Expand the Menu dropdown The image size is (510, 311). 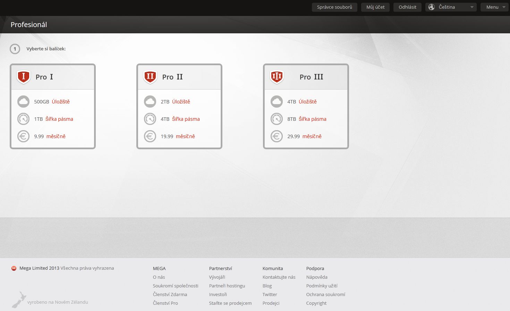pos(494,7)
